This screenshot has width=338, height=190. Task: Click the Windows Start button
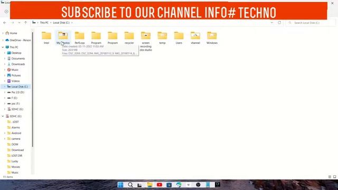click(120, 185)
